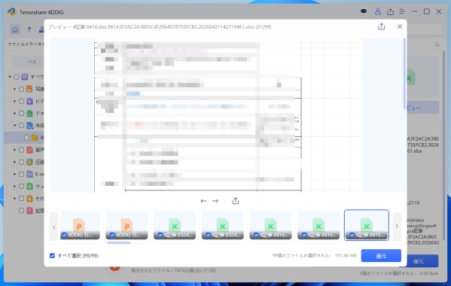Click the up arrow navigation icon
The image size is (451, 286).
(29, 29)
